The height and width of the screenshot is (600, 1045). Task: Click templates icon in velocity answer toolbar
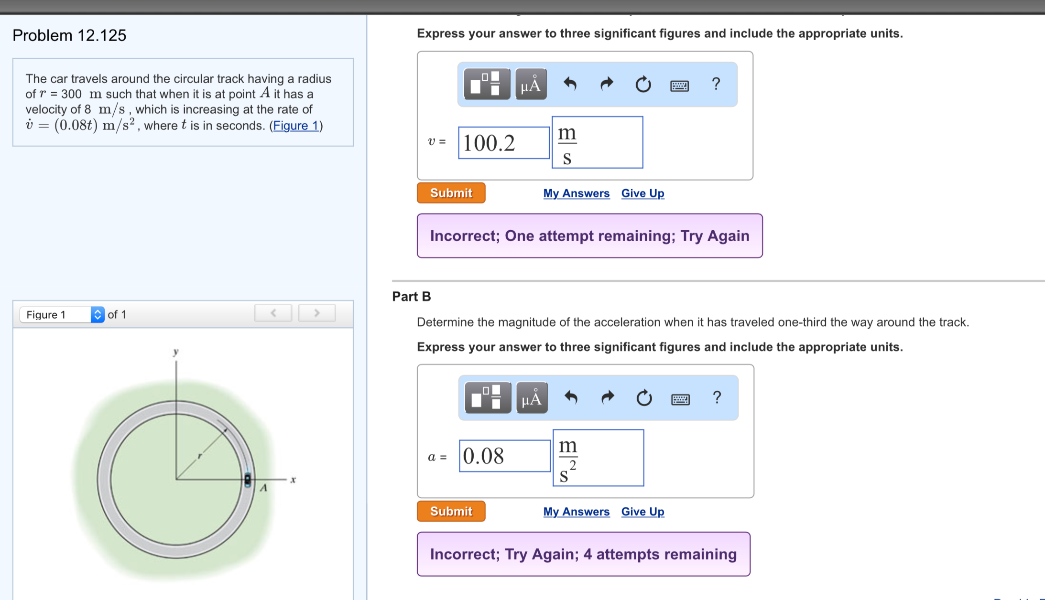pos(487,85)
